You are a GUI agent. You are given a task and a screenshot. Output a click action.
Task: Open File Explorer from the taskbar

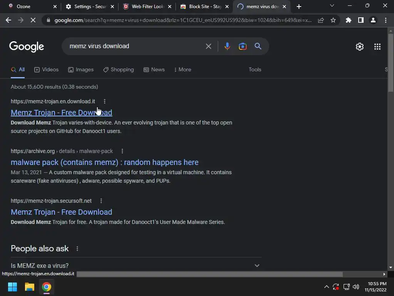[x=29, y=287]
